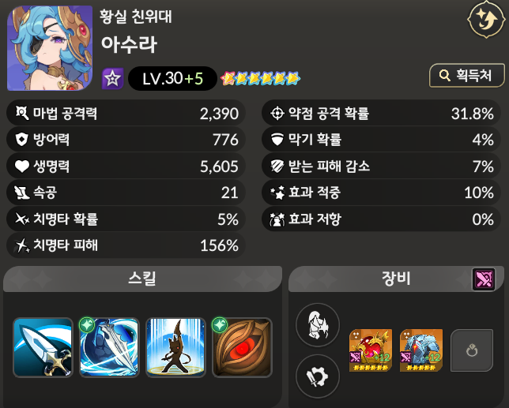Click the LV.30+5 level badge
Viewport: 509px width, 408px height.
[x=172, y=78]
